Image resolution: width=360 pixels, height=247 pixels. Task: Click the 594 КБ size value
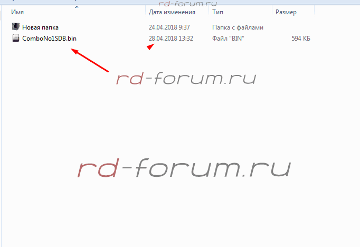pos(301,39)
